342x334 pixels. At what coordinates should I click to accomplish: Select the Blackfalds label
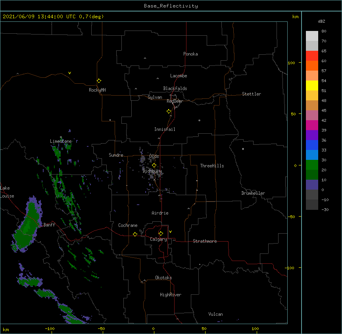[x=175, y=88]
